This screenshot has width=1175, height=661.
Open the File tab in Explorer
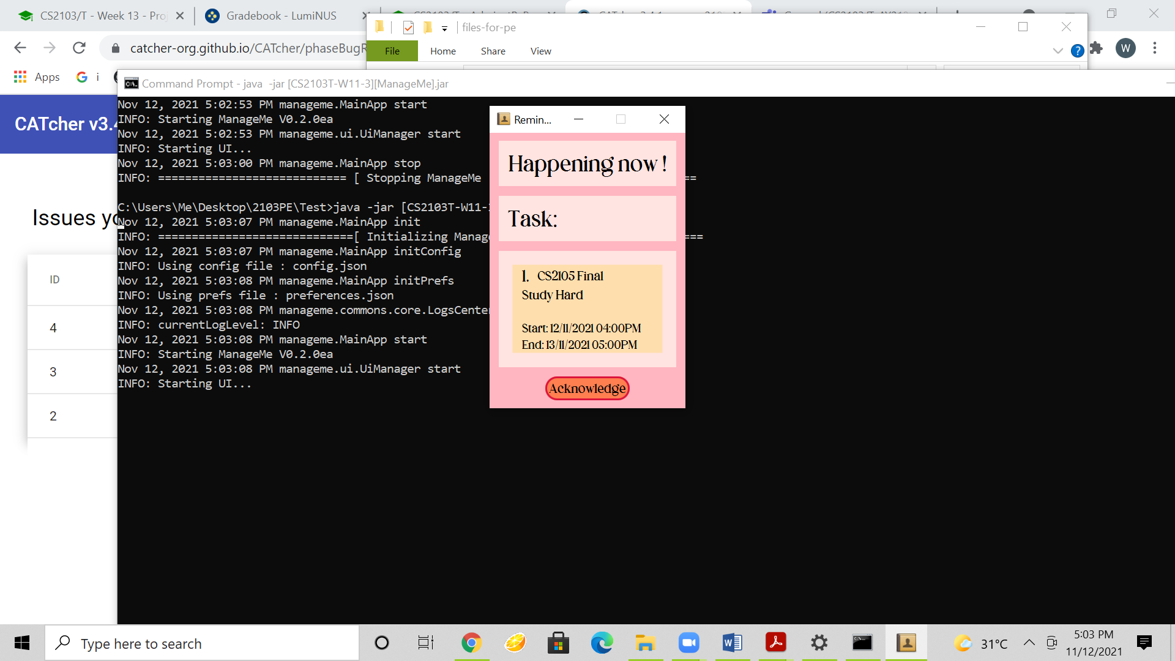click(x=392, y=51)
